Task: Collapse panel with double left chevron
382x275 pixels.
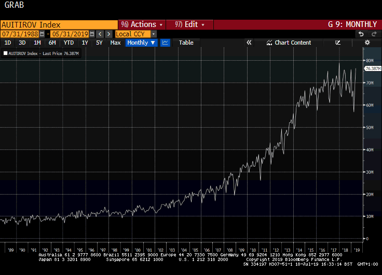Action: pos(249,43)
